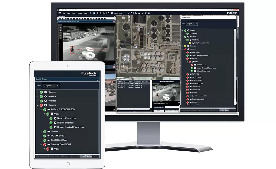Open the Help menu in the workstation
Screen dimensions: 276x169
(x=86, y=13)
